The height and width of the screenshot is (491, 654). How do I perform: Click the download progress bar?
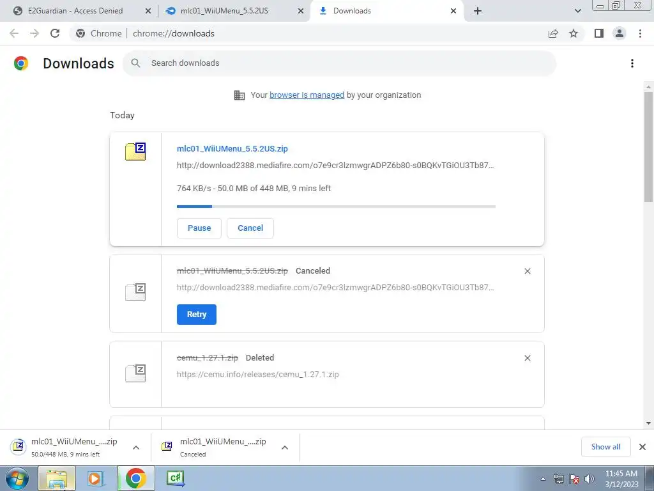(336, 207)
